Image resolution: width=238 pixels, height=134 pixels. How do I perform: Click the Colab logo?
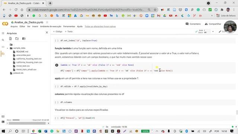point(5,24)
